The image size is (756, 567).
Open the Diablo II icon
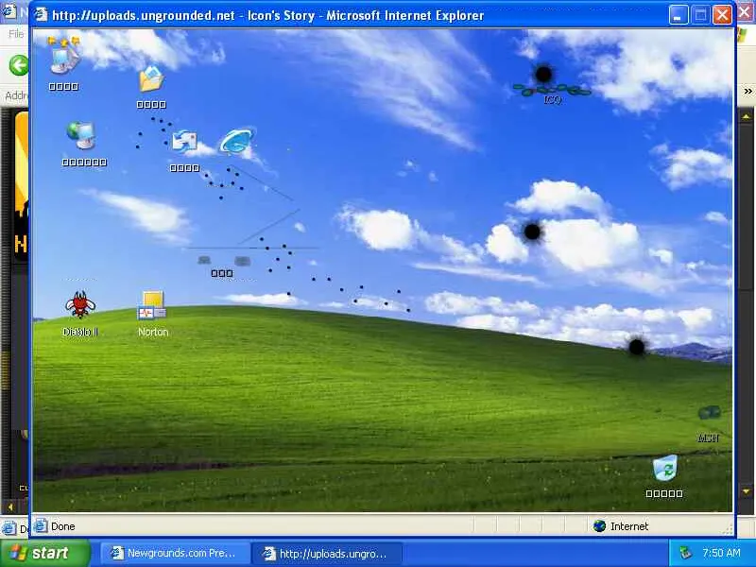pyautogui.click(x=80, y=304)
